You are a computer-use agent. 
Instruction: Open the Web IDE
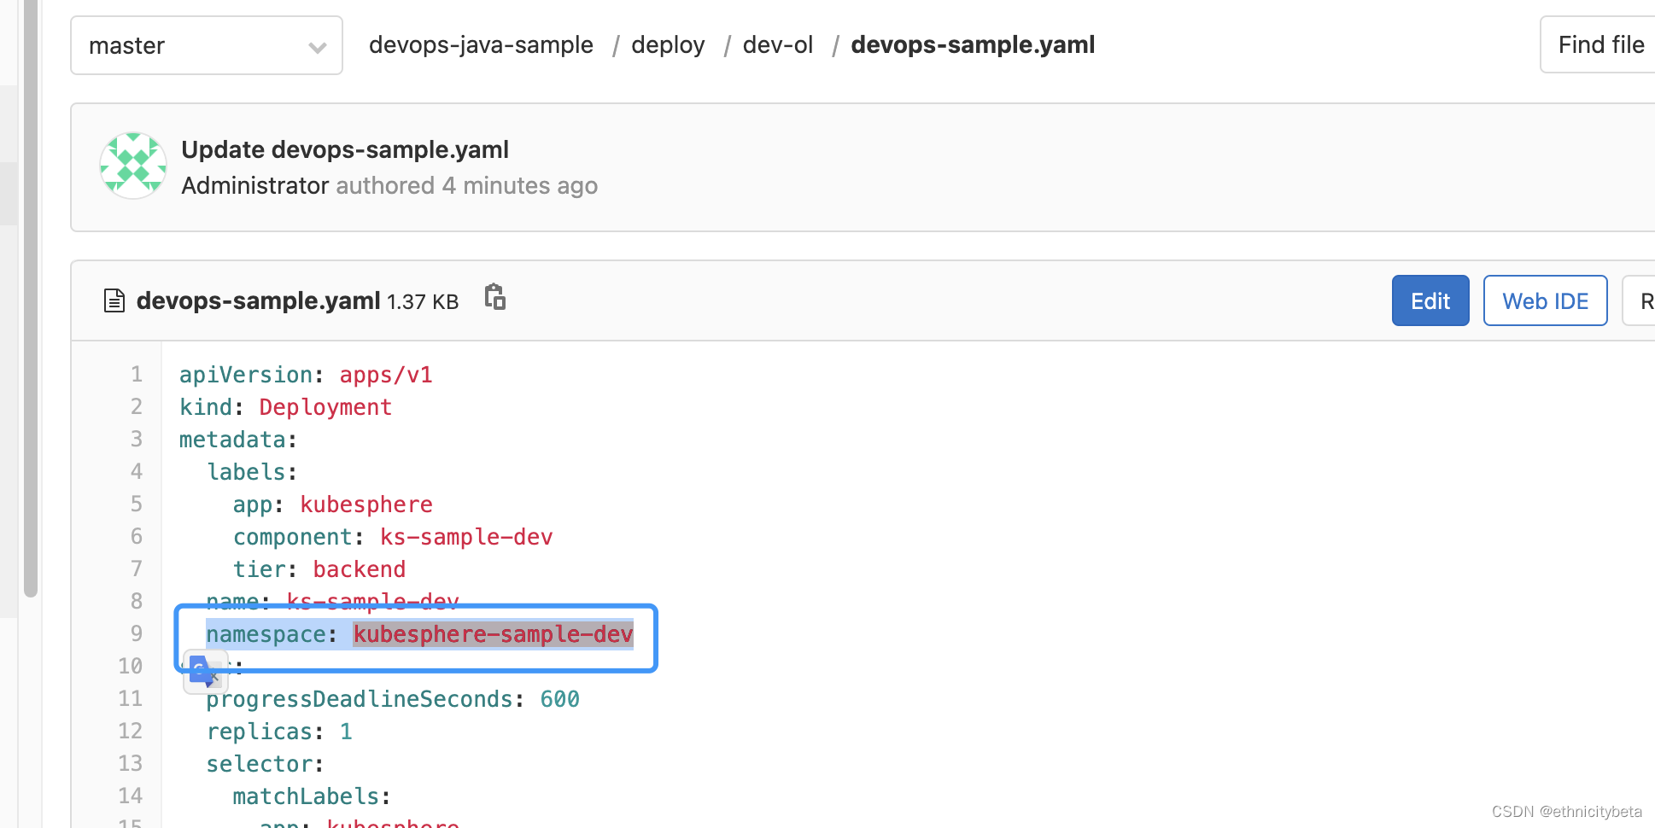click(1545, 300)
